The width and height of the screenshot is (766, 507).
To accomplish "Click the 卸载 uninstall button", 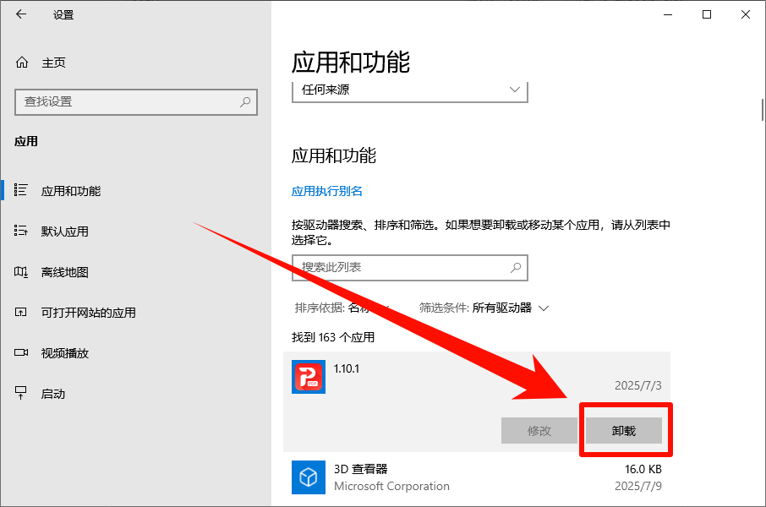I will pyautogui.click(x=625, y=430).
